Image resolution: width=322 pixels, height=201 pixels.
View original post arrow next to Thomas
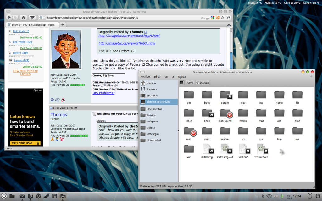(145, 32)
